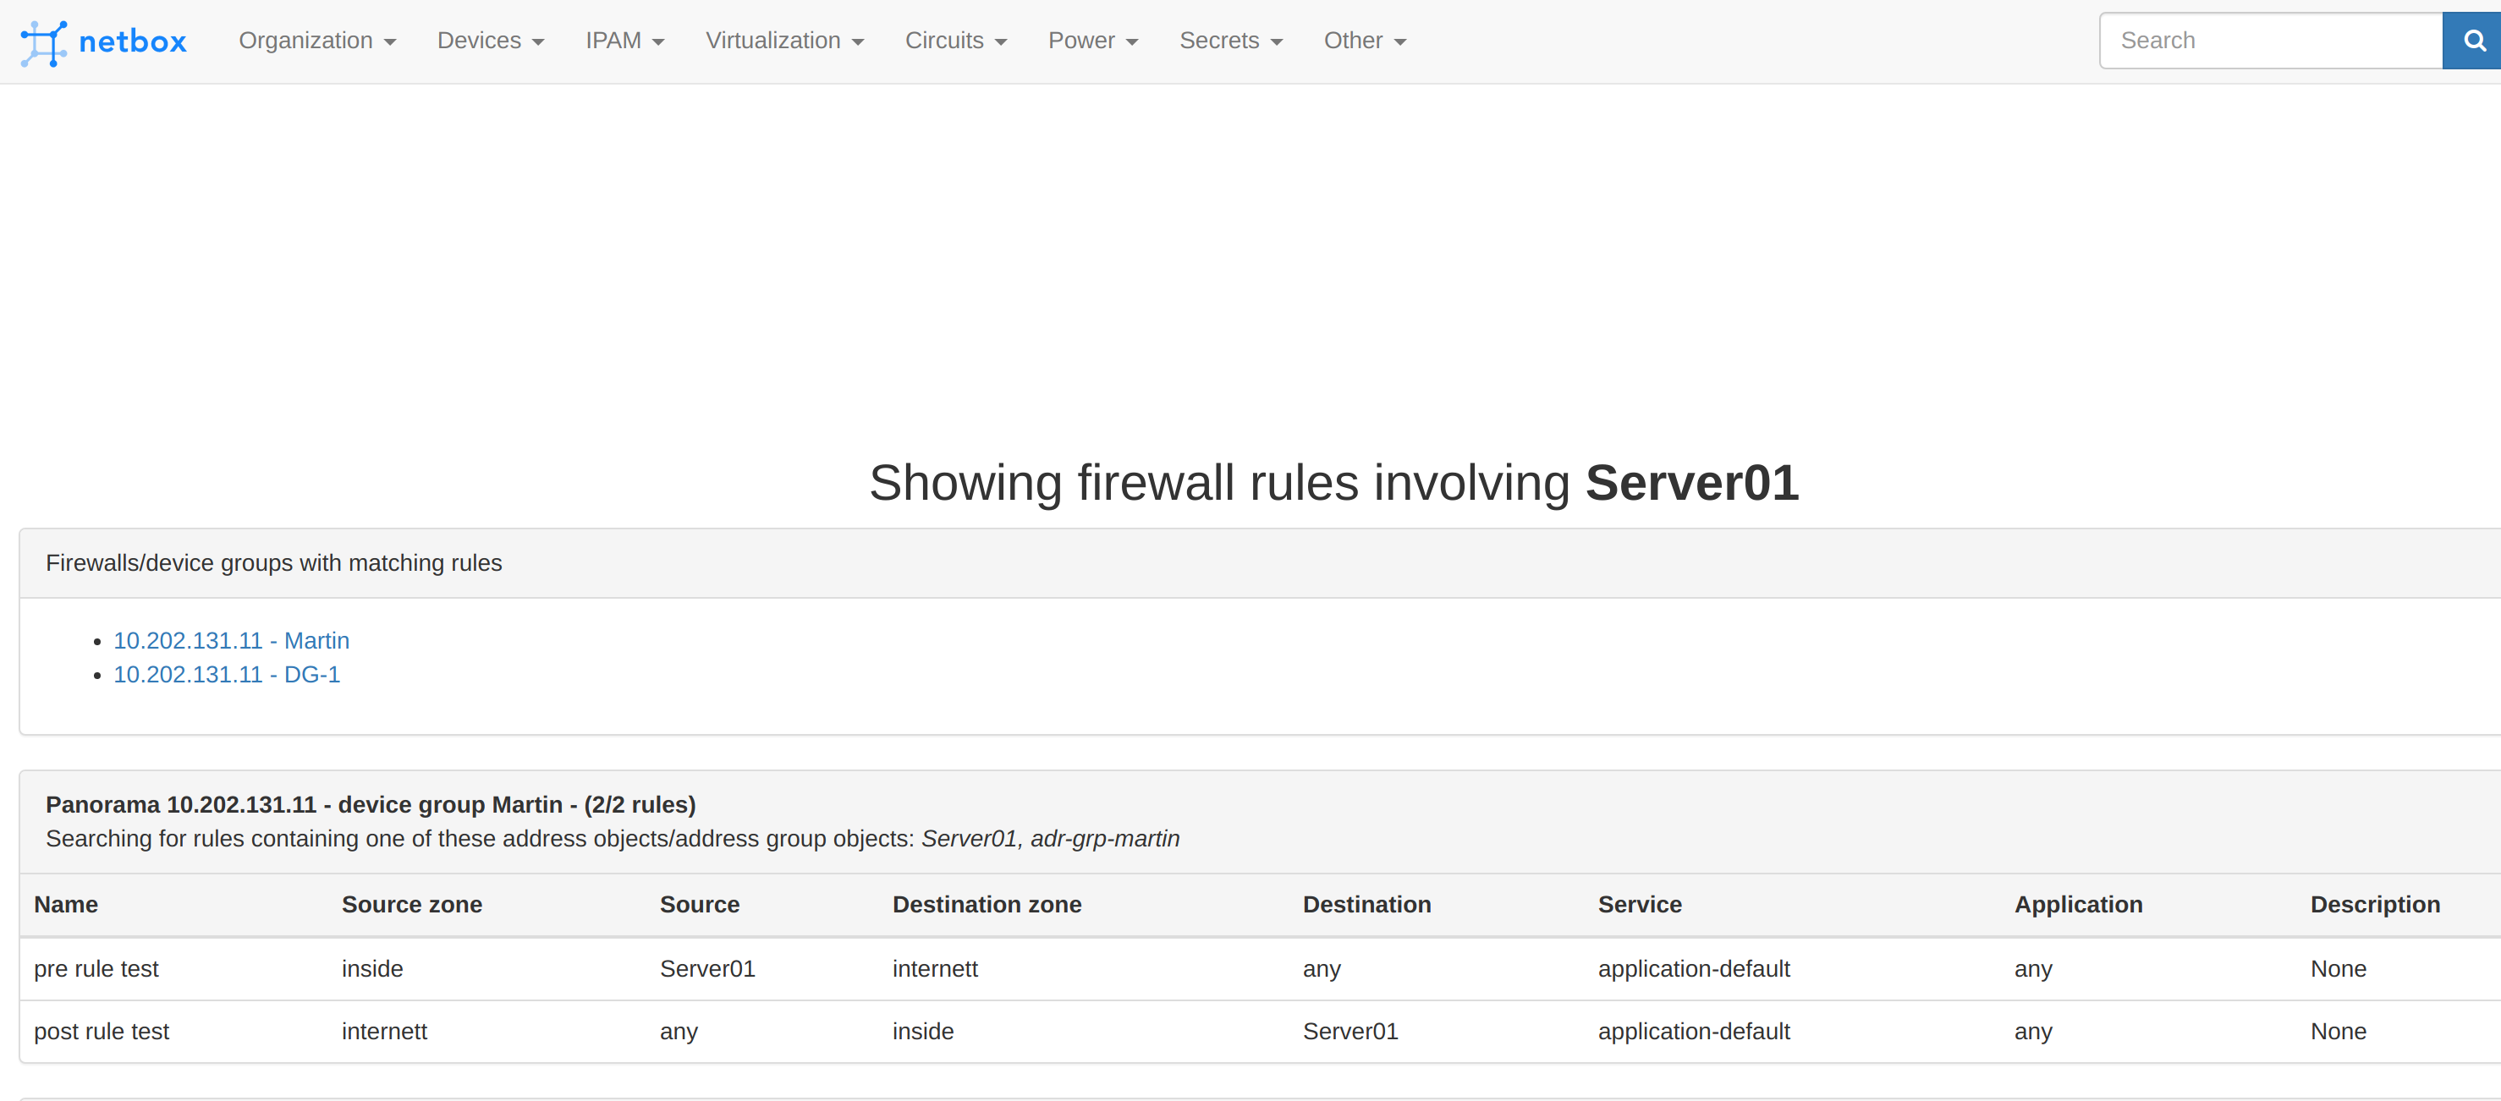Follow the 10.202.131.11 - Martin link
Viewport: 2501px width, 1101px height.
[231, 640]
